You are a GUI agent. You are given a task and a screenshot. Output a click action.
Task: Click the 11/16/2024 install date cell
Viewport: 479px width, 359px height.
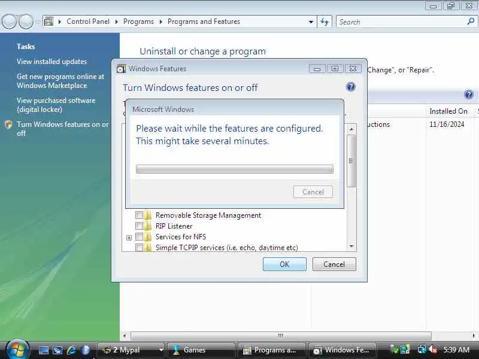(x=447, y=124)
